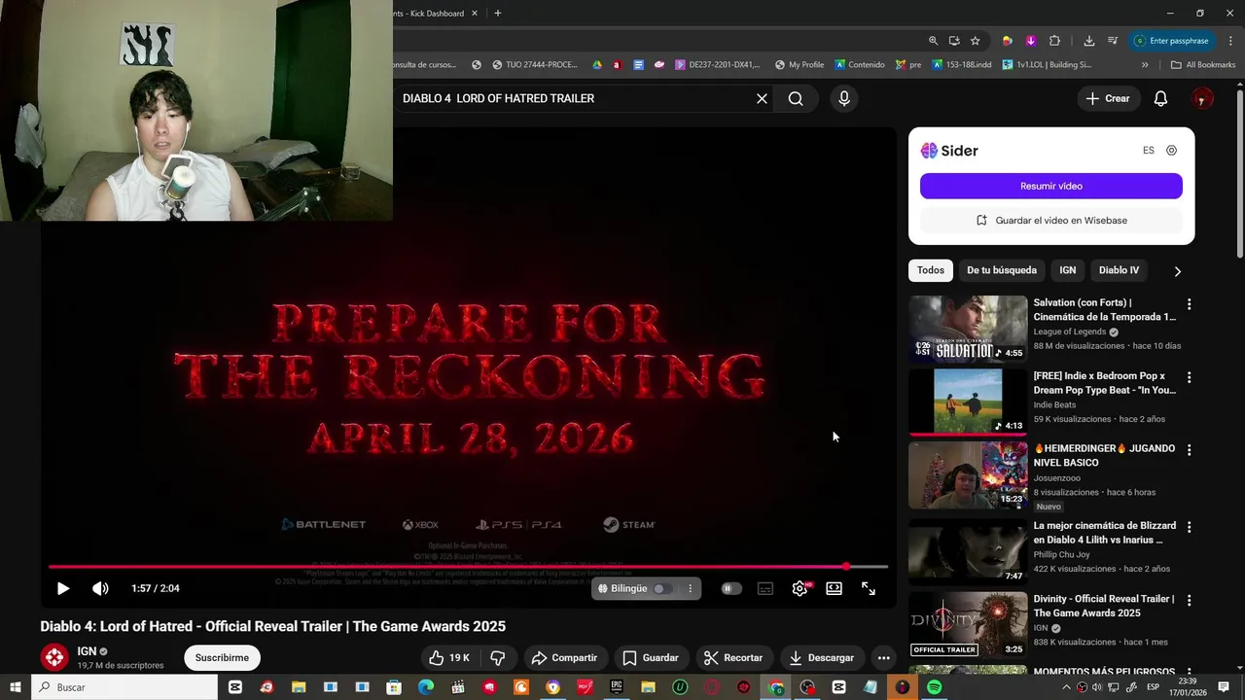The height and width of the screenshot is (700, 1245).
Task: Toggle subtitles with the captions icon
Action: [765, 588]
